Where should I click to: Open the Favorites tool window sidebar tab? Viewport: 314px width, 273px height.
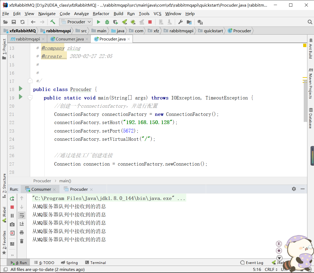tap(4, 242)
